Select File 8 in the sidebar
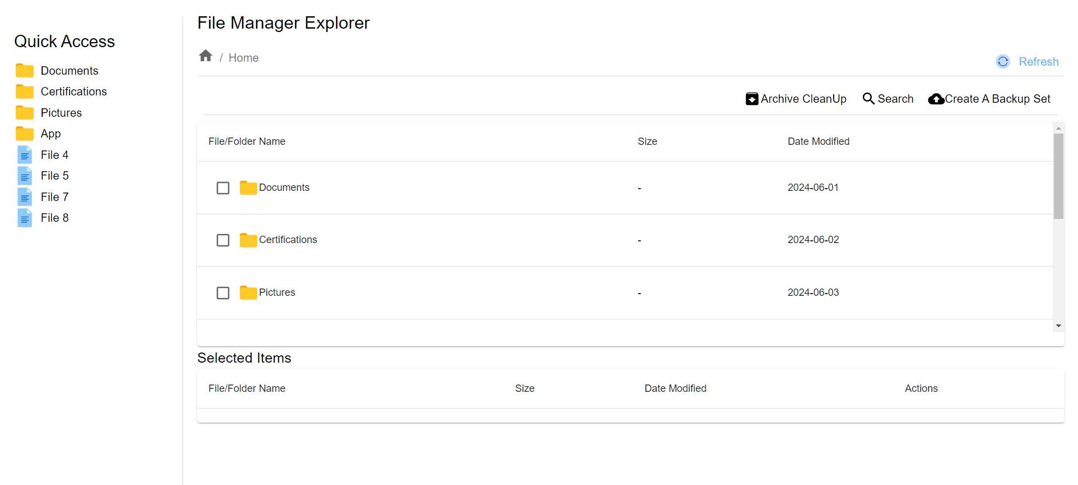Screen dimensions: 1078x485 (54, 218)
